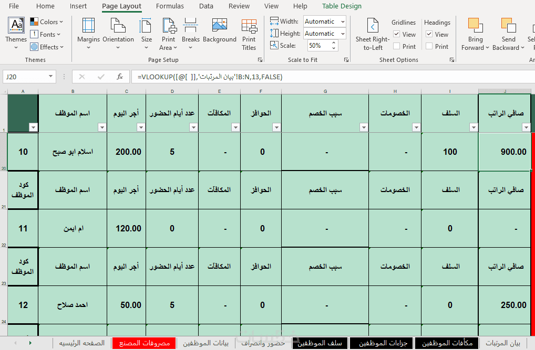Increase the Scale percentage with up arrow
This screenshot has width=535, height=350.
click(334, 43)
